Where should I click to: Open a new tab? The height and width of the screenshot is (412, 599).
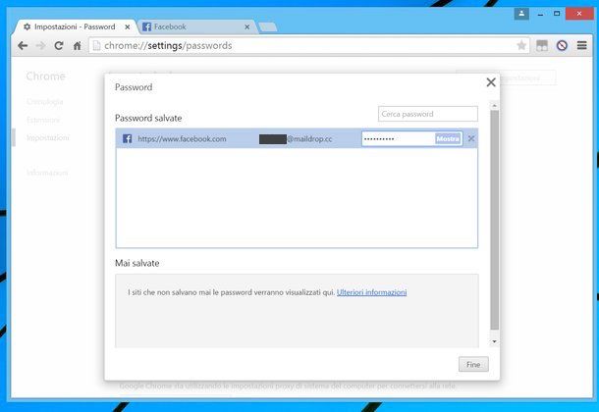pos(268,27)
